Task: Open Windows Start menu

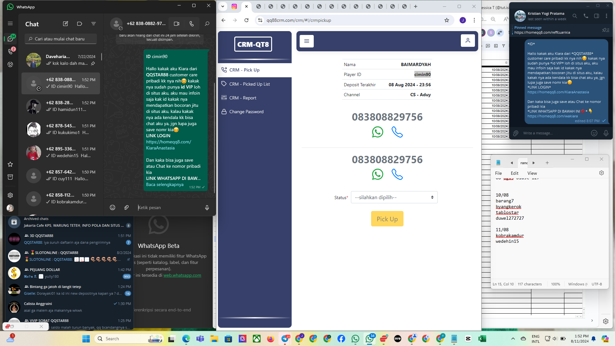Action: tap(86, 339)
